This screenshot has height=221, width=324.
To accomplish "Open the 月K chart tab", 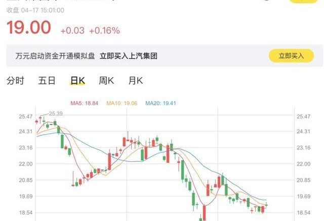I will pyautogui.click(x=136, y=80).
